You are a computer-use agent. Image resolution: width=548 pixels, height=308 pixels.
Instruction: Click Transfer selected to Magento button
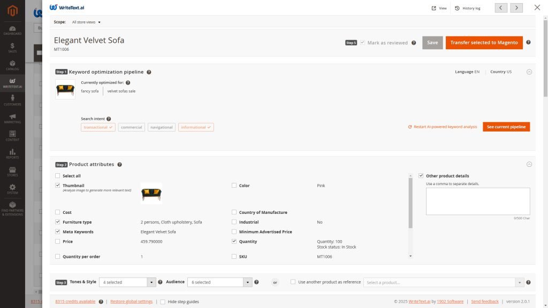484,43
